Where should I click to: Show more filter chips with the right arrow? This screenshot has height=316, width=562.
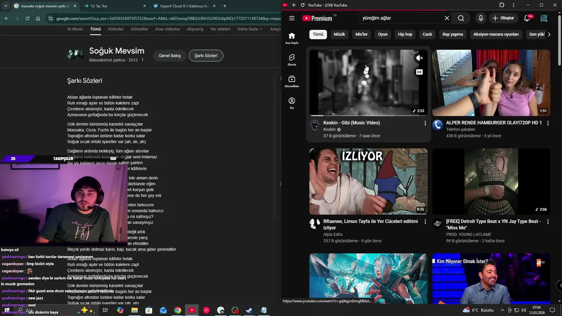click(x=549, y=34)
